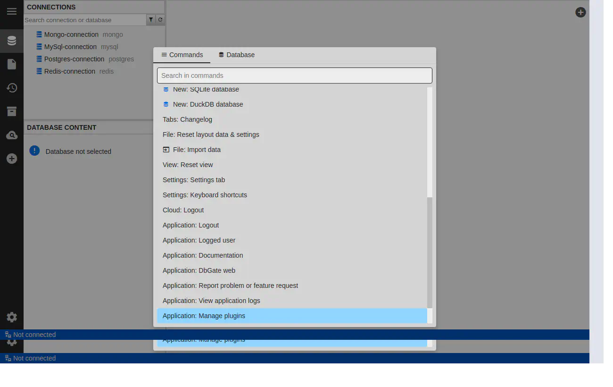Image resolution: width=613 pixels, height=387 pixels.
Task: Click the refresh connections icon
Action: (160, 20)
